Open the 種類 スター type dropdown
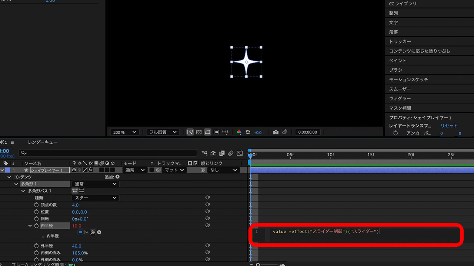474x266 pixels. pos(96,198)
